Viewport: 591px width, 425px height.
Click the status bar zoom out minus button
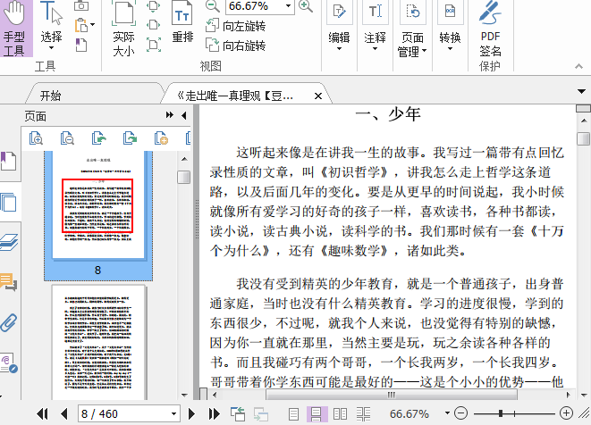coord(460,413)
